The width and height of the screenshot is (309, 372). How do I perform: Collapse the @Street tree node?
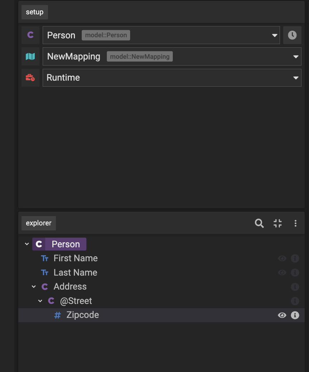(40, 301)
